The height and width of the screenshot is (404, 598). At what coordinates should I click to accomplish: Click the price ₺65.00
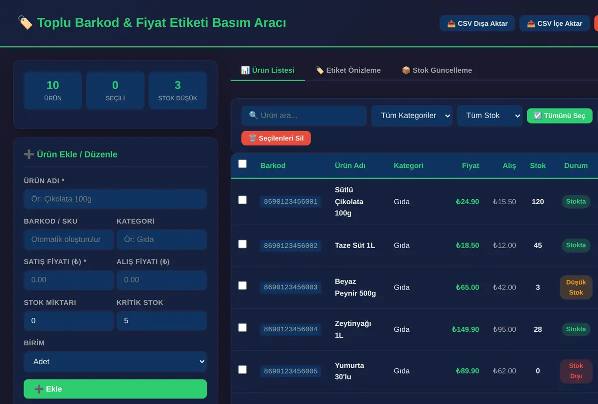tap(467, 287)
